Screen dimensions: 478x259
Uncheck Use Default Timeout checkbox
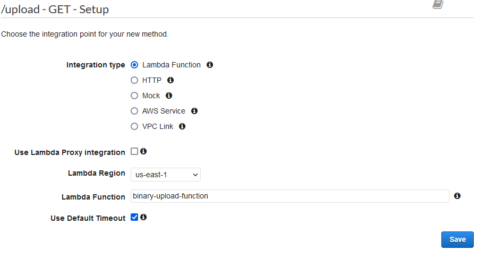pyautogui.click(x=134, y=217)
